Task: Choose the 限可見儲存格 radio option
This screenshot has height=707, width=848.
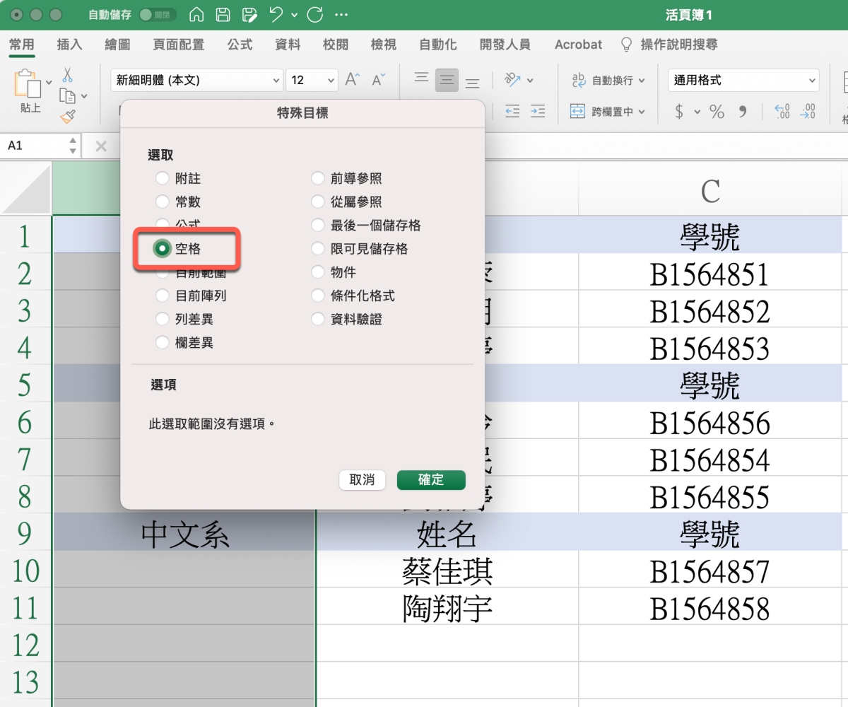Action: point(318,249)
